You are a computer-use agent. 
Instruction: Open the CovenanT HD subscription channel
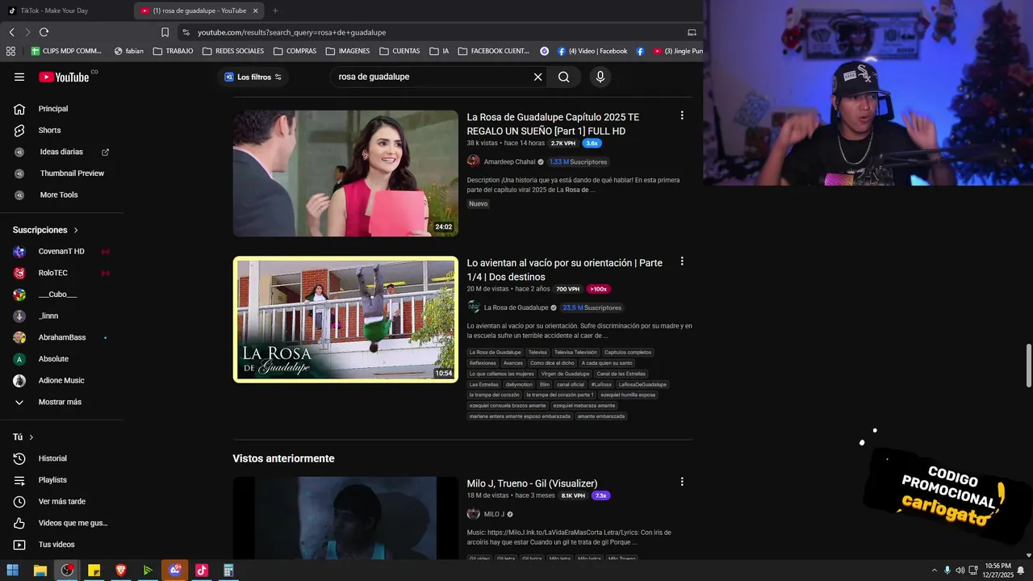coord(61,252)
